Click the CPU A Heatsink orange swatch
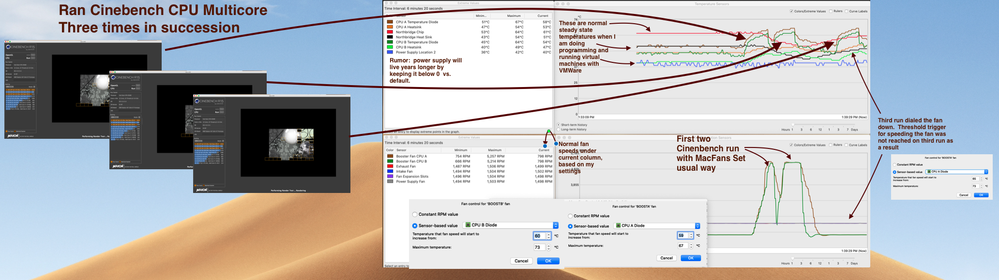This screenshot has width=999, height=280. click(390, 27)
